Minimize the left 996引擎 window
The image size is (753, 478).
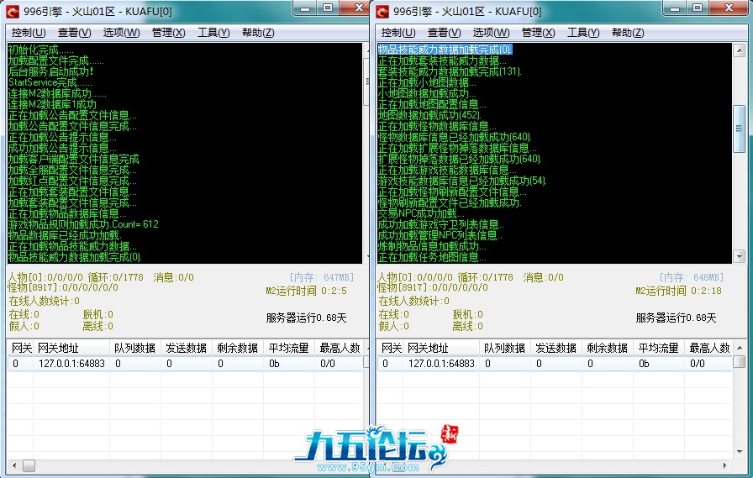[304, 8]
